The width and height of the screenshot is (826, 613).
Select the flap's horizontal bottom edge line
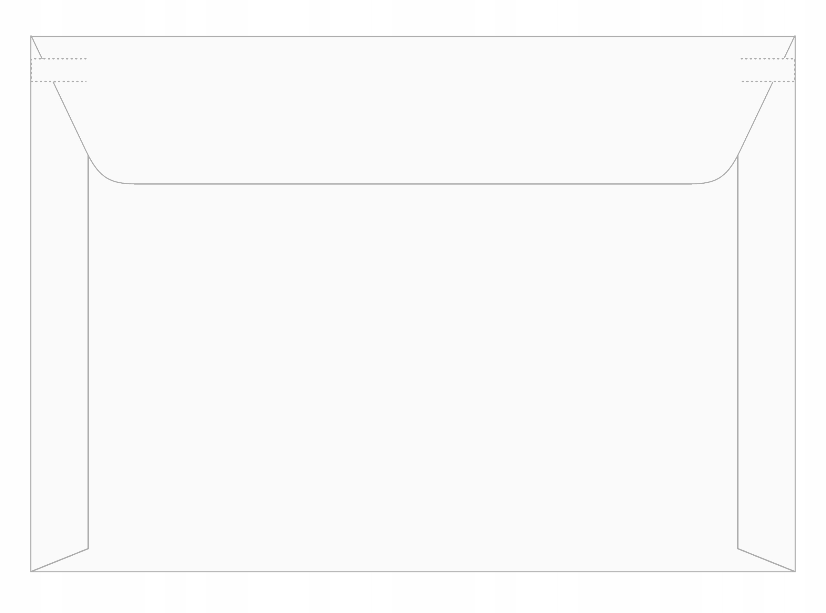coord(413,184)
